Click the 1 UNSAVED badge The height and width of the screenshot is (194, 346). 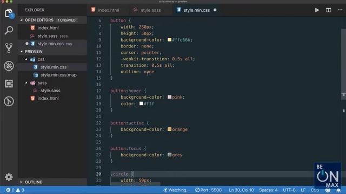pyautogui.click(x=66, y=20)
